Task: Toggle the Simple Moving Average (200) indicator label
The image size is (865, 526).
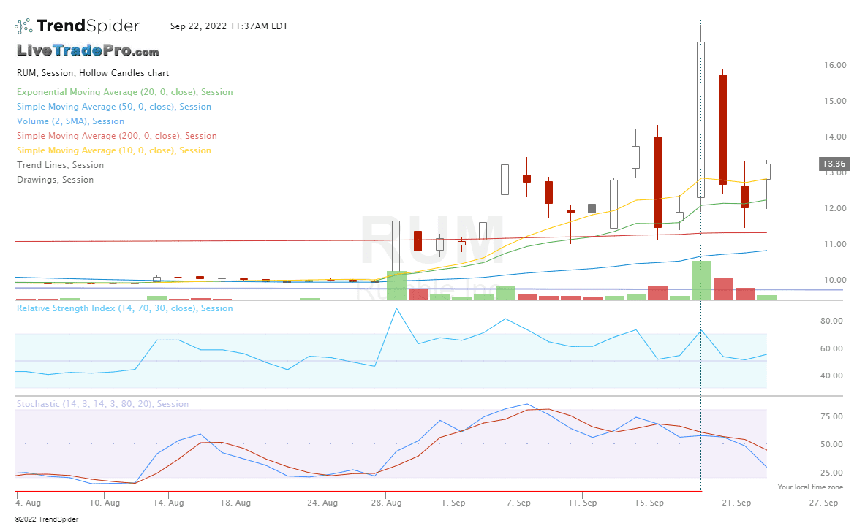Action: [x=116, y=135]
